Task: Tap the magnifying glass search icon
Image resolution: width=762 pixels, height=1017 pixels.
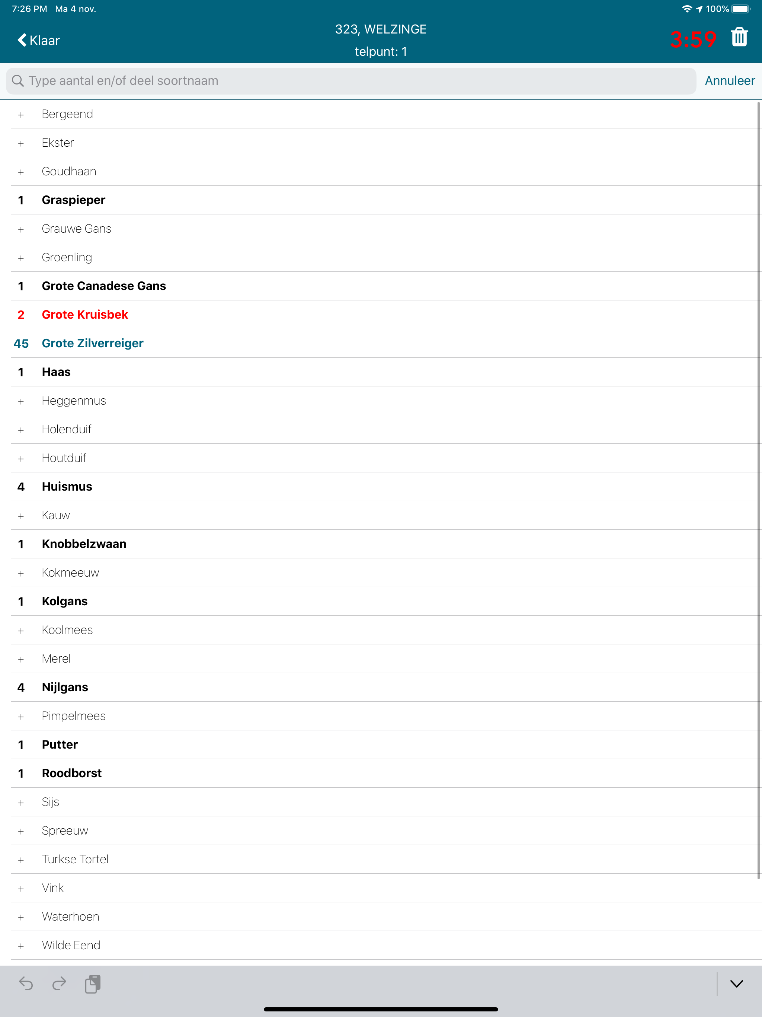Action: click(x=18, y=81)
